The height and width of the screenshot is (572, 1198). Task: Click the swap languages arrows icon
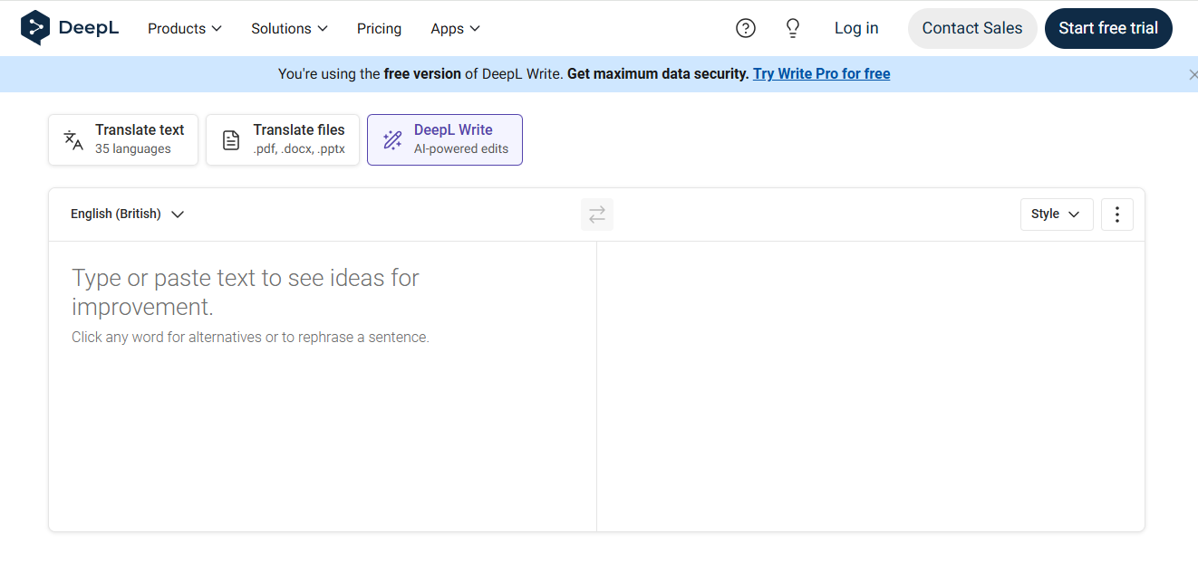tap(596, 214)
